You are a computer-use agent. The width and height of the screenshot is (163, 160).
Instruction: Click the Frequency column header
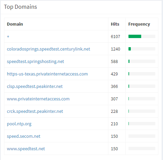coord(139,24)
